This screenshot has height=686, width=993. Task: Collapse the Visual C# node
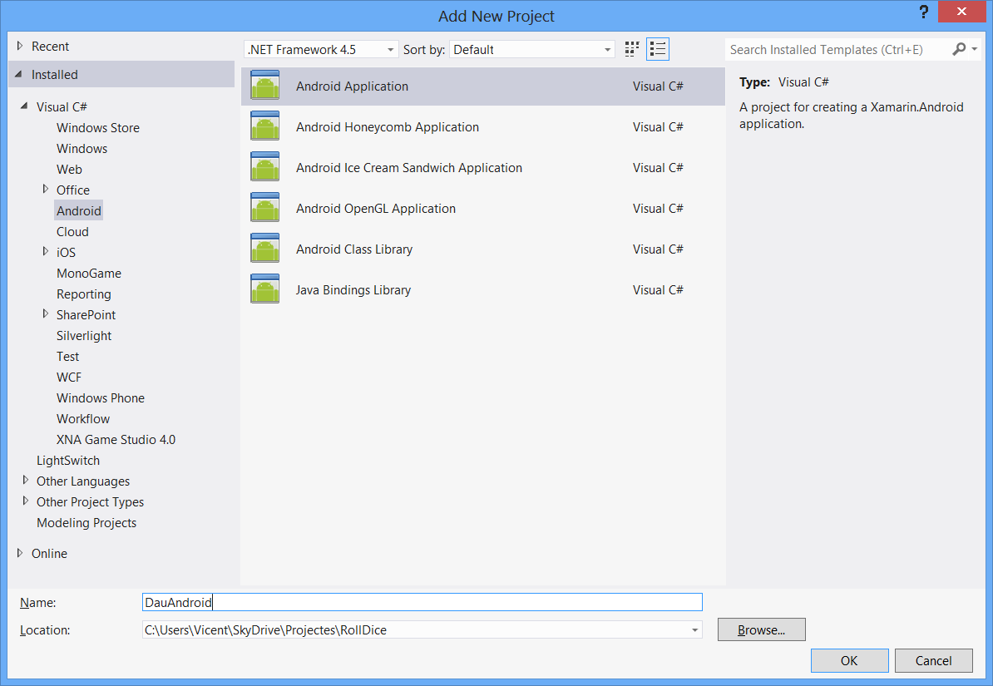(24, 106)
